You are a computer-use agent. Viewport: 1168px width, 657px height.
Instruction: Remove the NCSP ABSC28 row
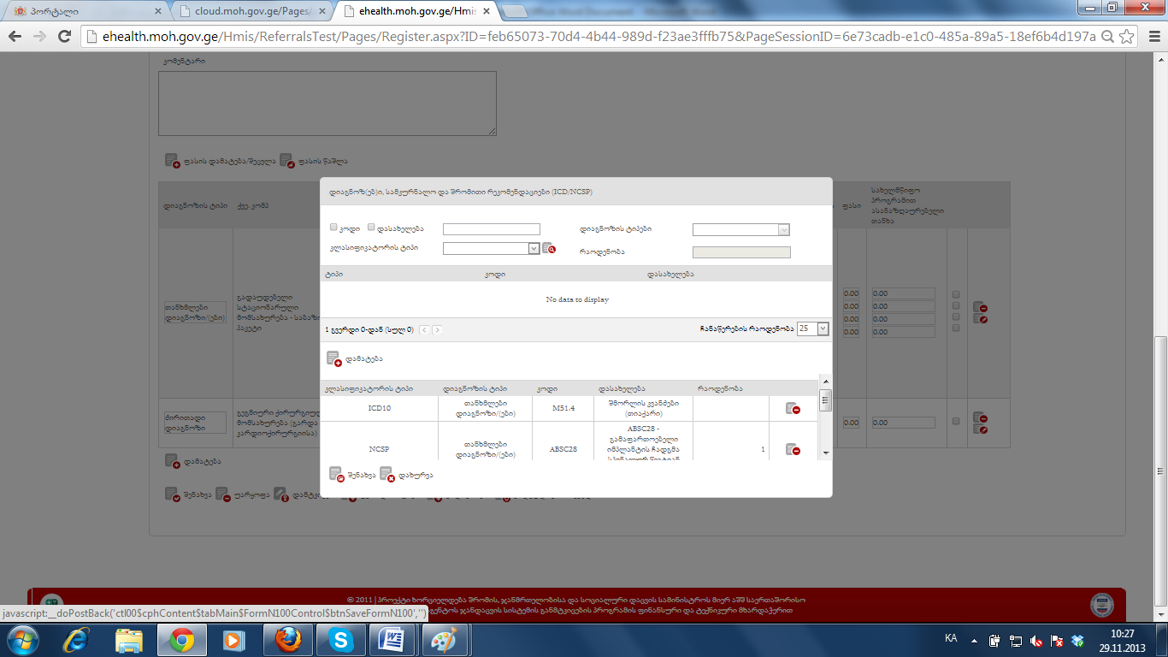(793, 449)
